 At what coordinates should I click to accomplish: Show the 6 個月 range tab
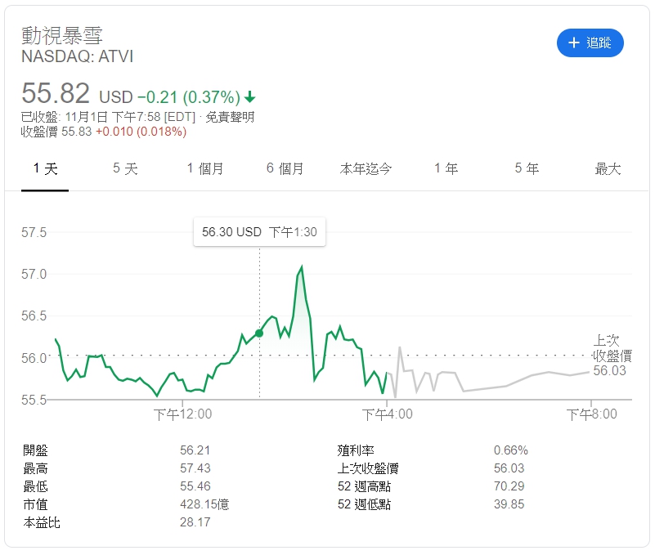point(285,168)
